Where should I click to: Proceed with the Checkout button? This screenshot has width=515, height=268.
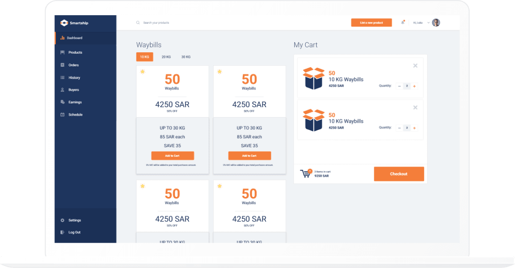pyautogui.click(x=399, y=174)
